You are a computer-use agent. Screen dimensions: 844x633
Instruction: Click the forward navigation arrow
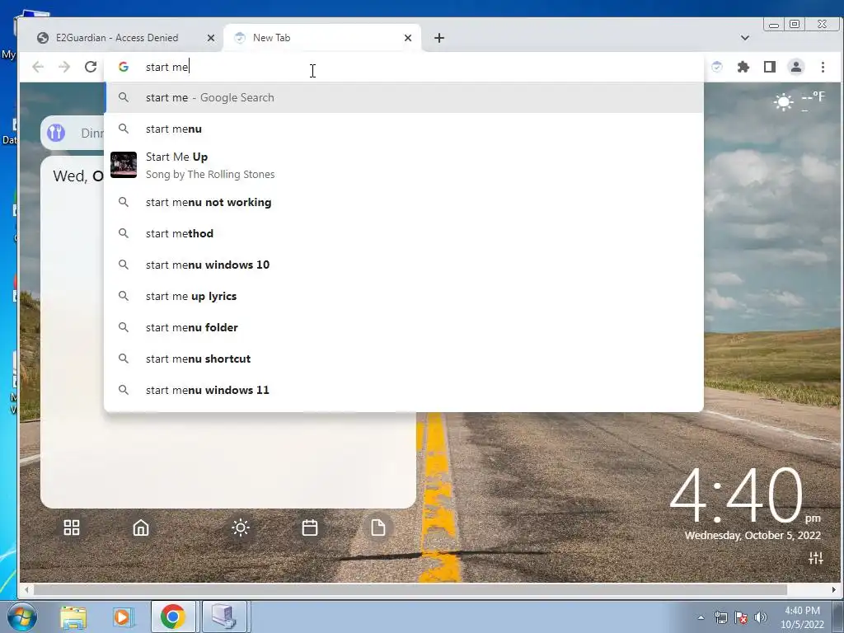64,67
